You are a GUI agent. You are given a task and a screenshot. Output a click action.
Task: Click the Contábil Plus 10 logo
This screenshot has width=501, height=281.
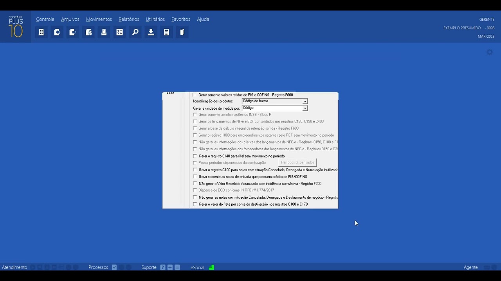pos(16,27)
